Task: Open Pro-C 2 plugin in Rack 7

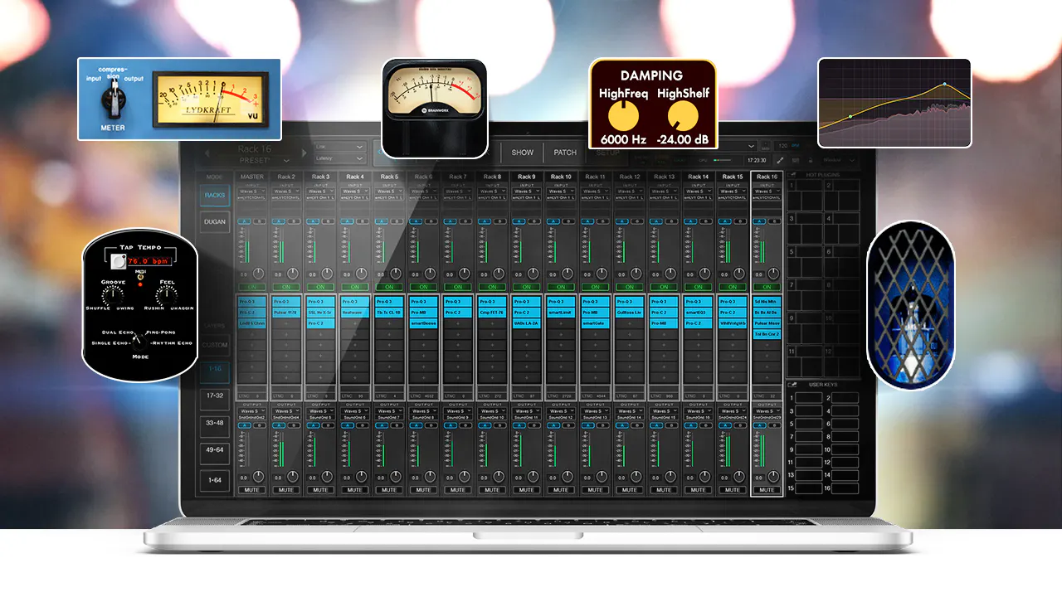Action: 458,312
